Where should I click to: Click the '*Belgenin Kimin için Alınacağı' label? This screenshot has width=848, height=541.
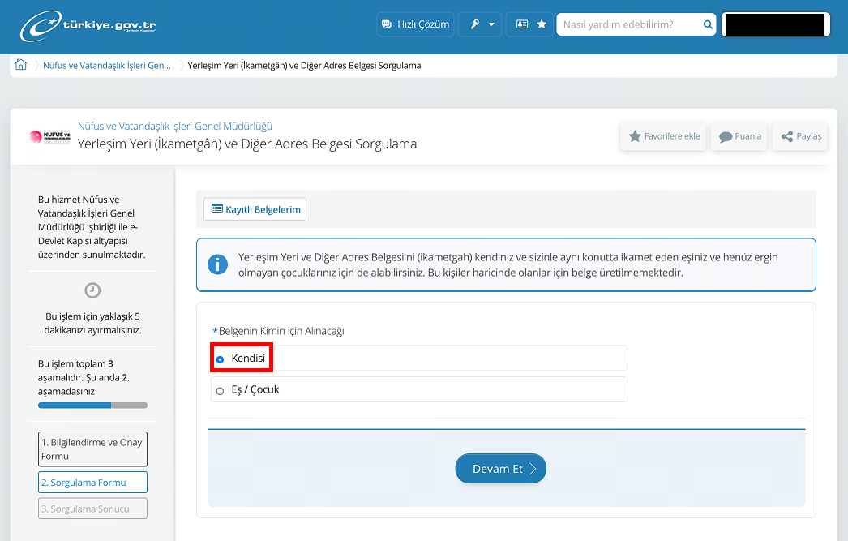point(279,331)
